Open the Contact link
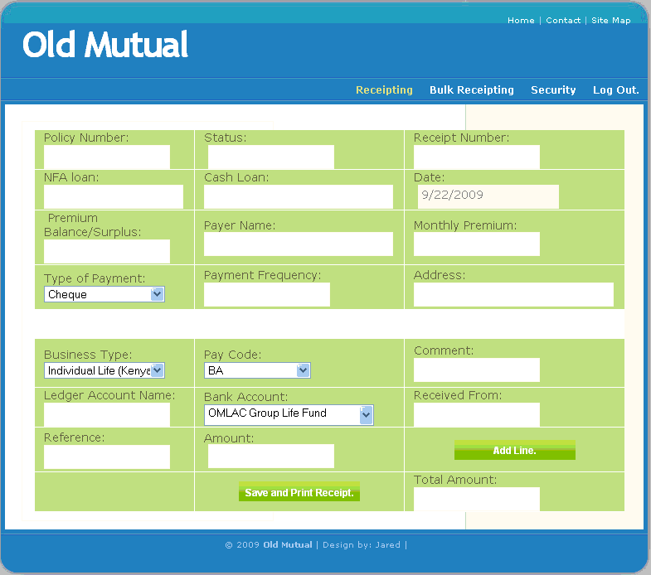Image resolution: width=651 pixels, height=575 pixels. point(563,21)
